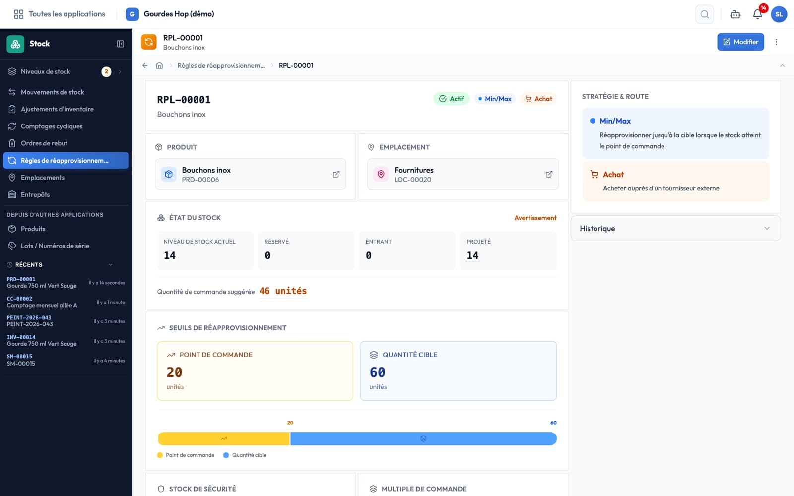Click the assistant robot icon
This screenshot has width=794, height=496.
point(735,14)
